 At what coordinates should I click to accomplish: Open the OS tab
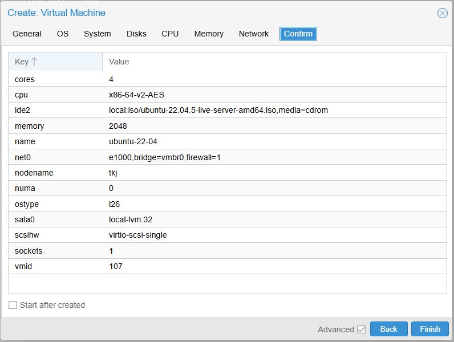(x=63, y=34)
